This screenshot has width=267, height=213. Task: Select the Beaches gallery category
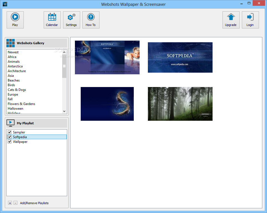click(14, 80)
